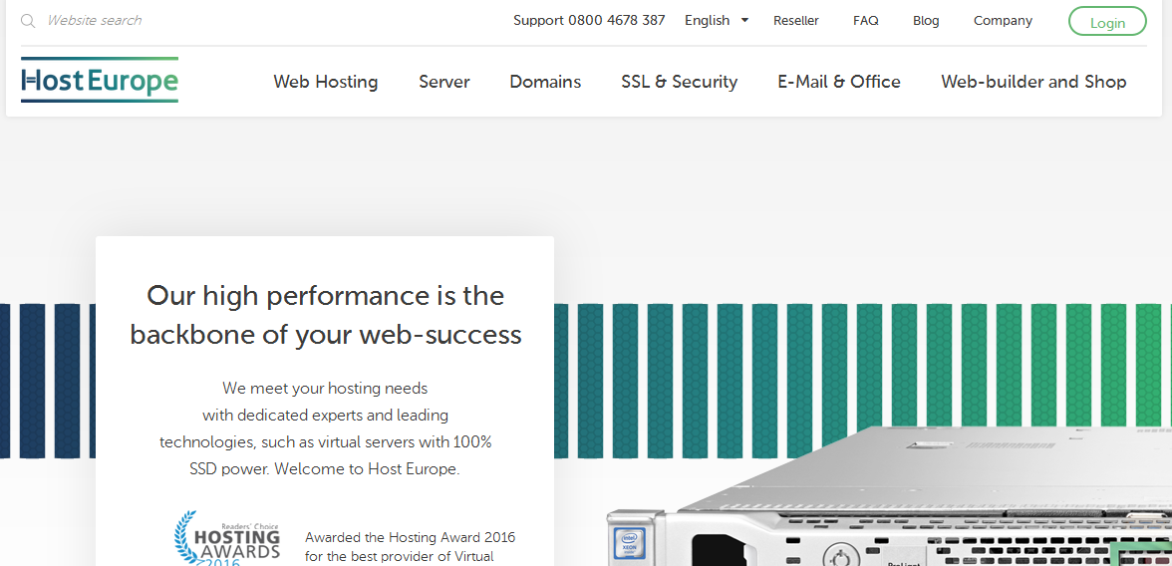The image size is (1172, 566).
Task: Click the Hosting Awards 2016 badge
Action: pyautogui.click(x=227, y=539)
